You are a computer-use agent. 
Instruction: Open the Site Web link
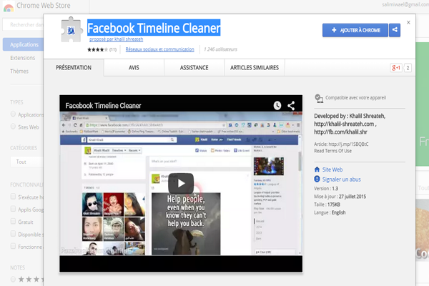pyautogui.click(x=332, y=169)
